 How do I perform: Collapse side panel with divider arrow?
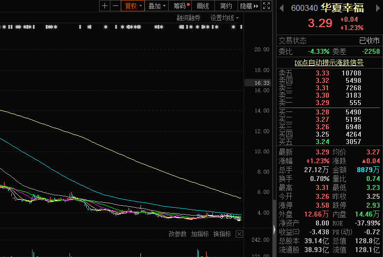(274, 229)
